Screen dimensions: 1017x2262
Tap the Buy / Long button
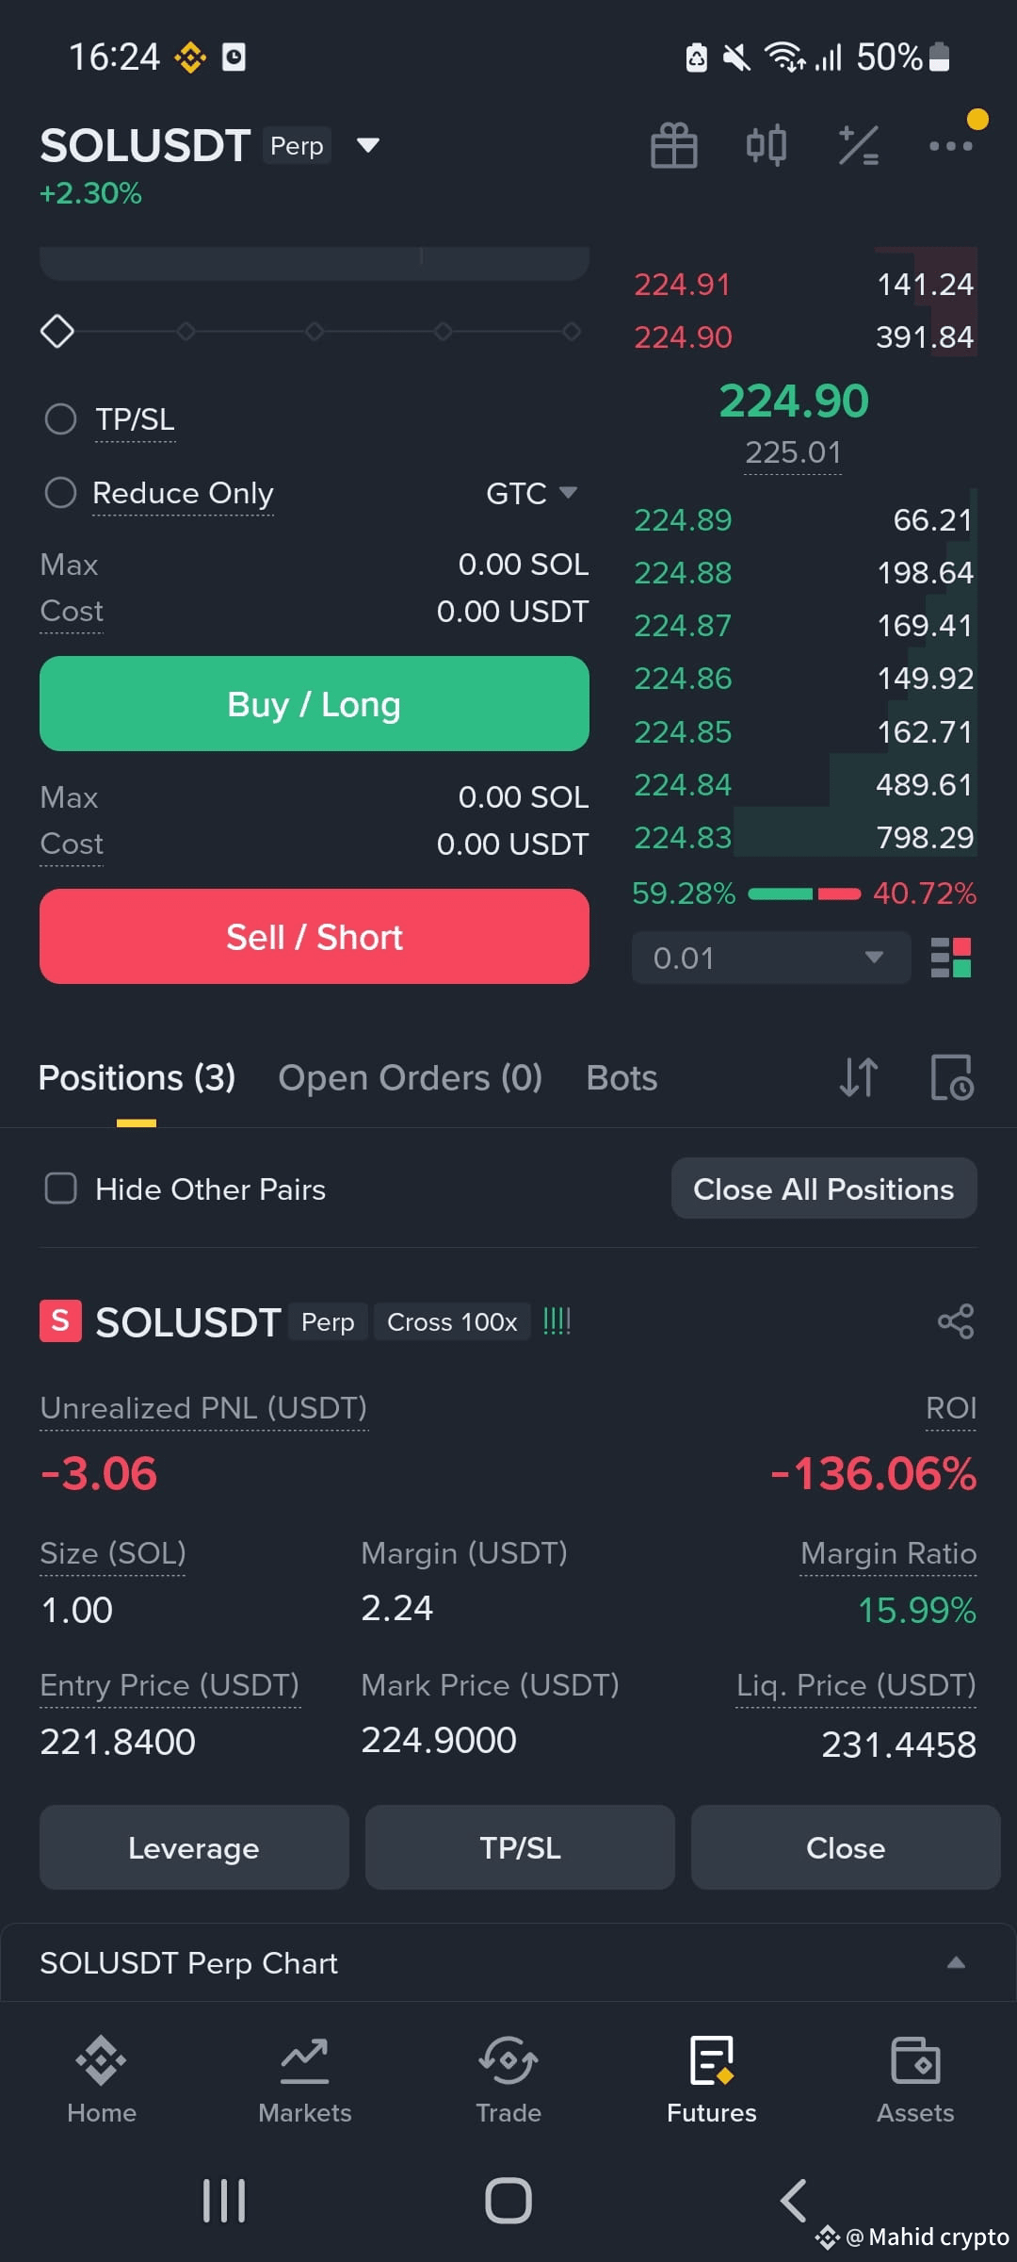click(x=315, y=704)
